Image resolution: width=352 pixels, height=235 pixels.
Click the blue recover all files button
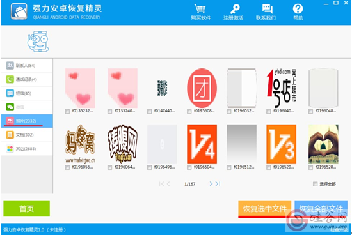[321, 209]
